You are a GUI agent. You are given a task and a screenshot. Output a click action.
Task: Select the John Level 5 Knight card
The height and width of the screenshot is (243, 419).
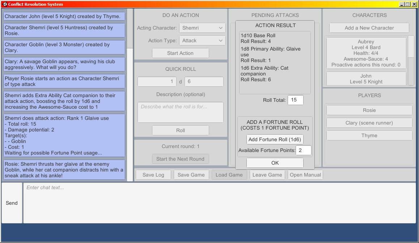pyautogui.click(x=366, y=79)
